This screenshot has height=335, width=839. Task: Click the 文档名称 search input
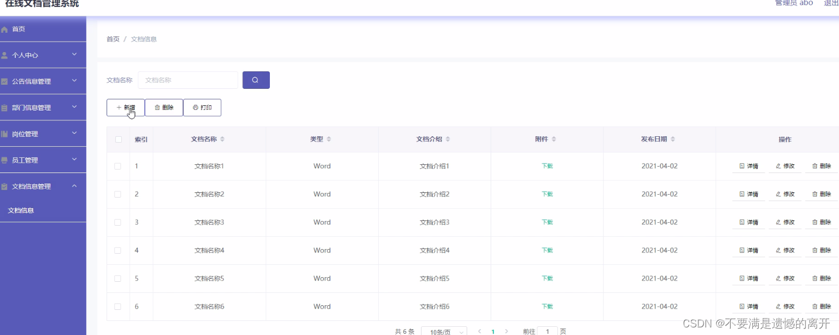(x=188, y=80)
